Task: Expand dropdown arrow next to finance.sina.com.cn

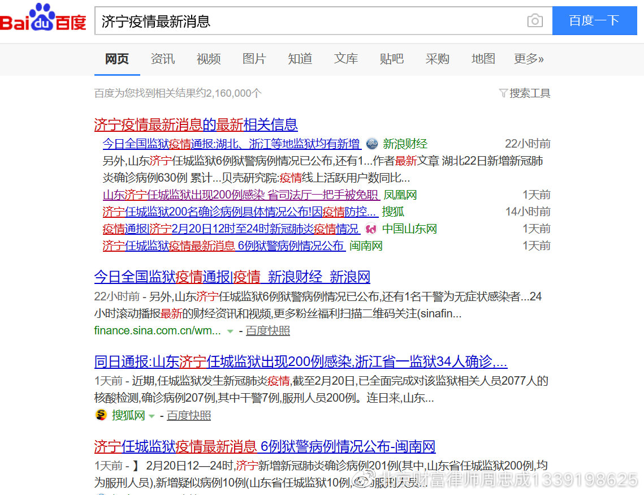Action: [x=230, y=331]
